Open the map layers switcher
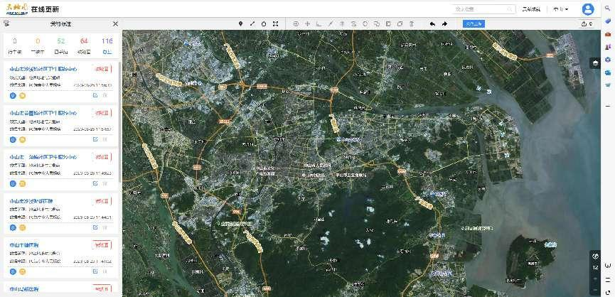615x297 pixels. point(595,63)
